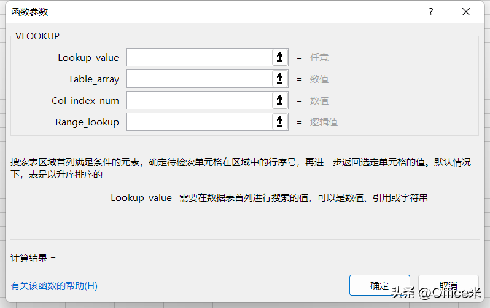The height and width of the screenshot is (308, 490).
Task: Cancel with the 取消 button
Action: click(x=448, y=285)
